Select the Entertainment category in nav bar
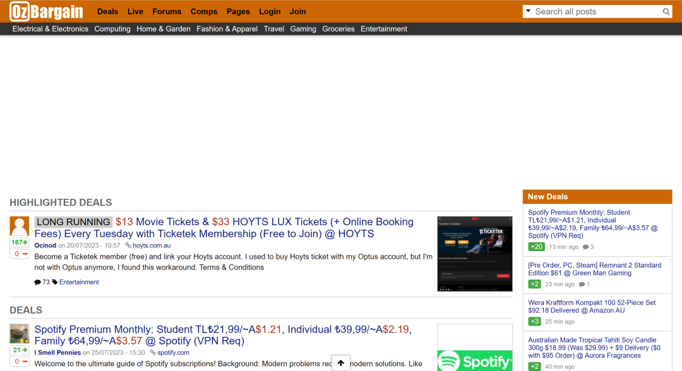The image size is (682, 371). tap(384, 28)
